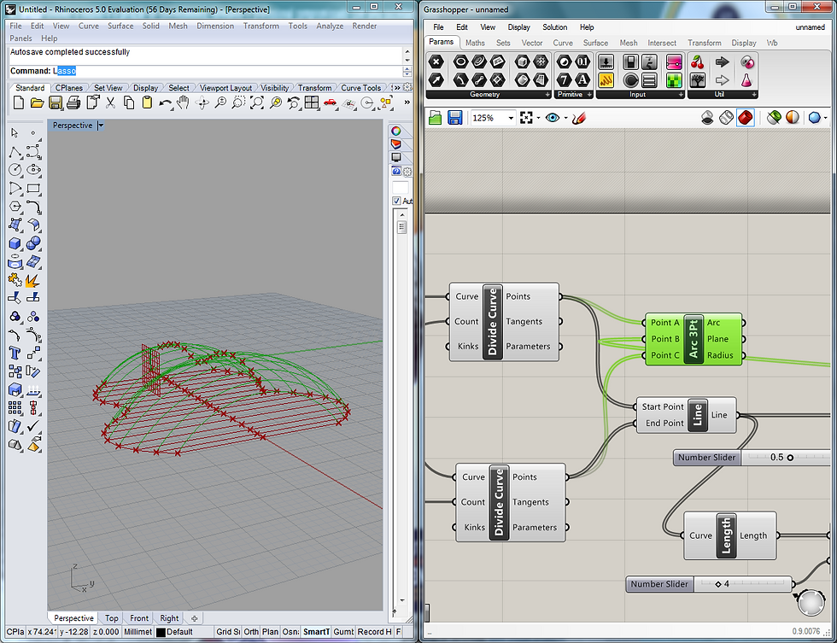837x643 pixels.
Task: Expand the Geometry panel
Action: tap(547, 95)
